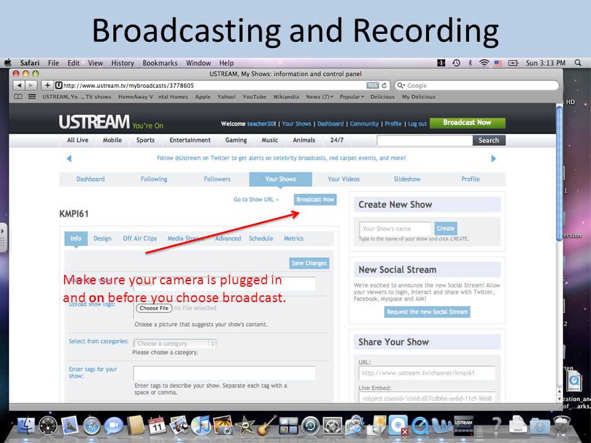Open iMovie star icon in Dock
Image resolution: width=591 pixels, height=443 pixels.
tap(244, 426)
